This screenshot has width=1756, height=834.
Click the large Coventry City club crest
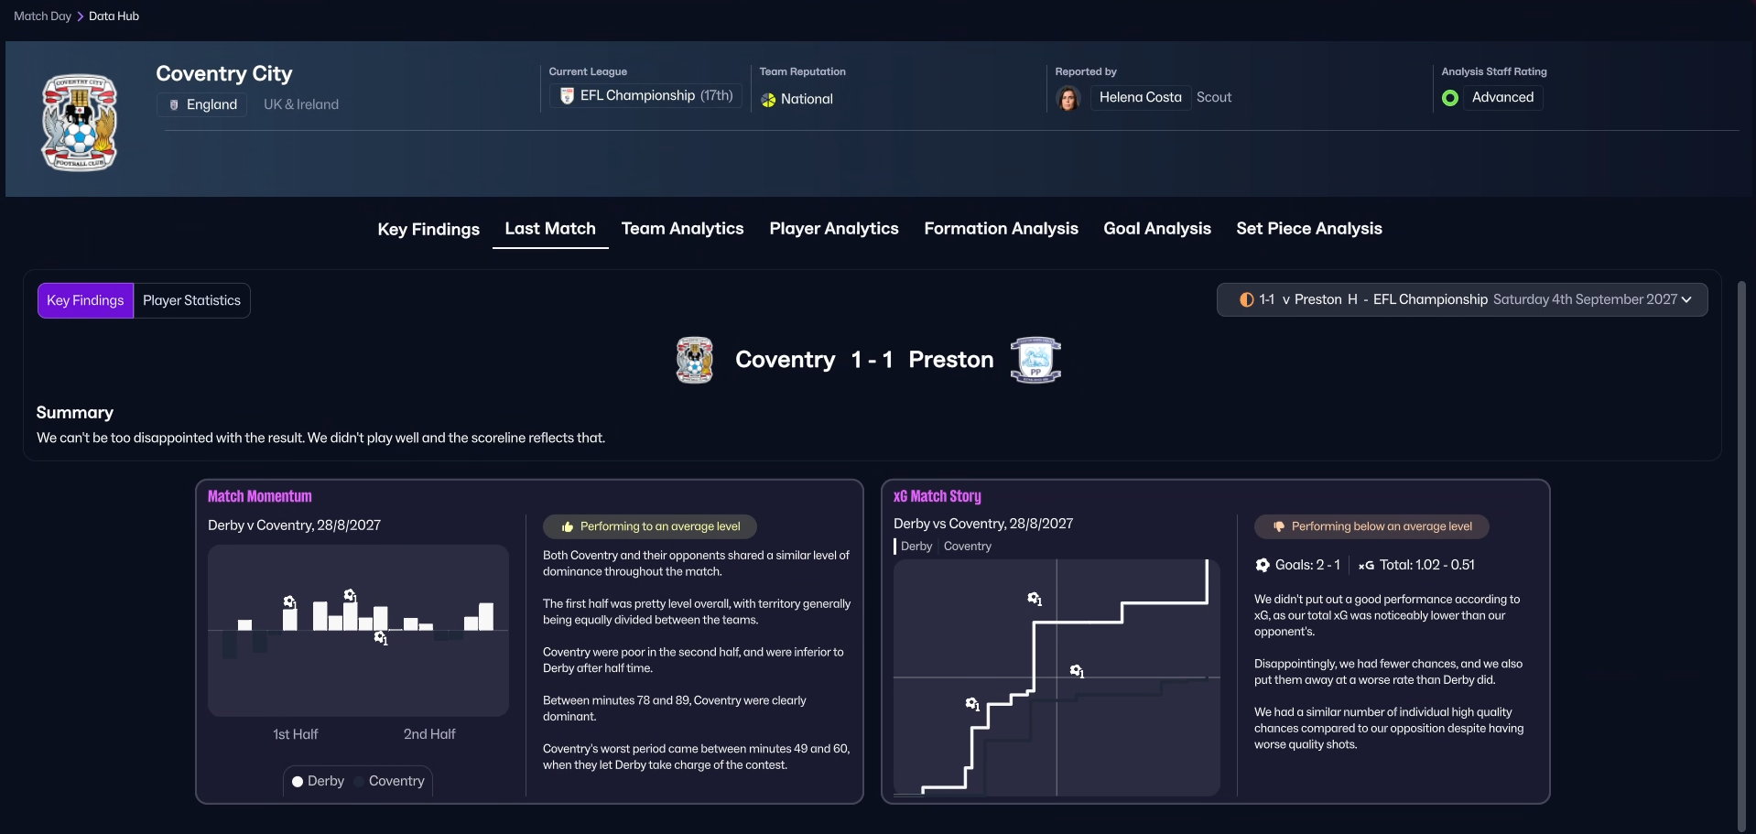[80, 122]
